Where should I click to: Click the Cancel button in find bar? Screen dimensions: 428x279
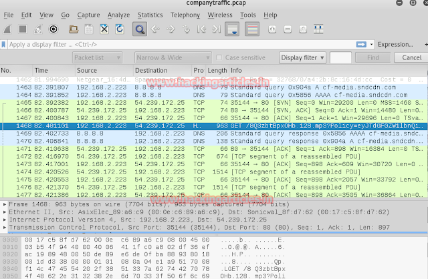[x=411, y=58]
